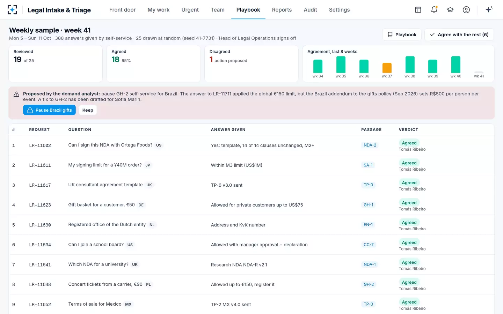
Task: Click the graduation cap learning icon
Action: (450, 10)
